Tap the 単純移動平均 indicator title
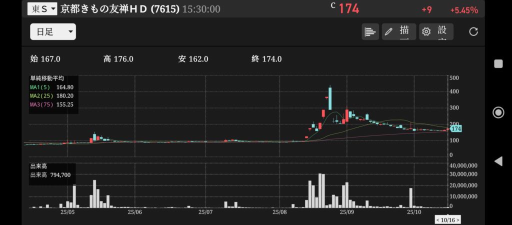This screenshot has width=512, height=225. click(x=47, y=78)
